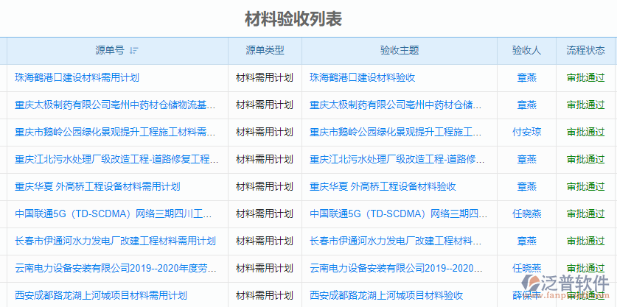Click the 验收主题 column header
This screenshot has height=307, width=617.
(400, 50)
